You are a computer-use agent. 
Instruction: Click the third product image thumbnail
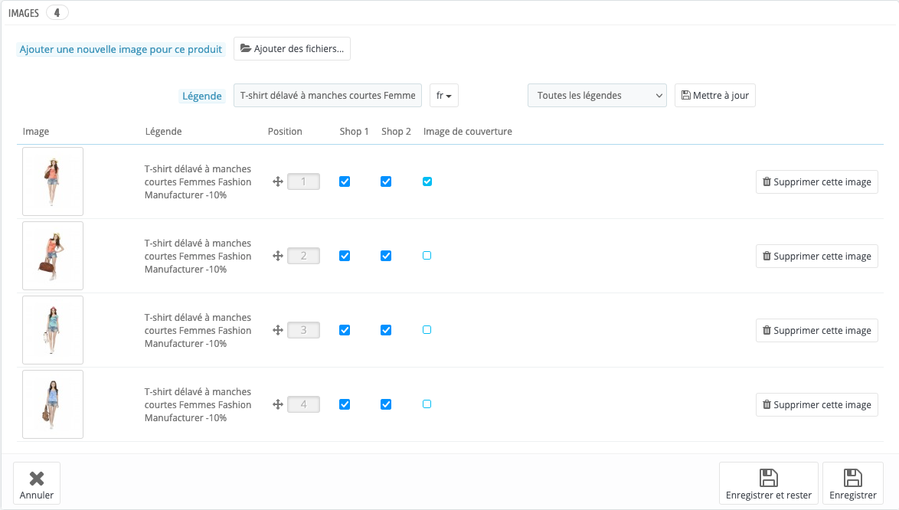[53, 330]
